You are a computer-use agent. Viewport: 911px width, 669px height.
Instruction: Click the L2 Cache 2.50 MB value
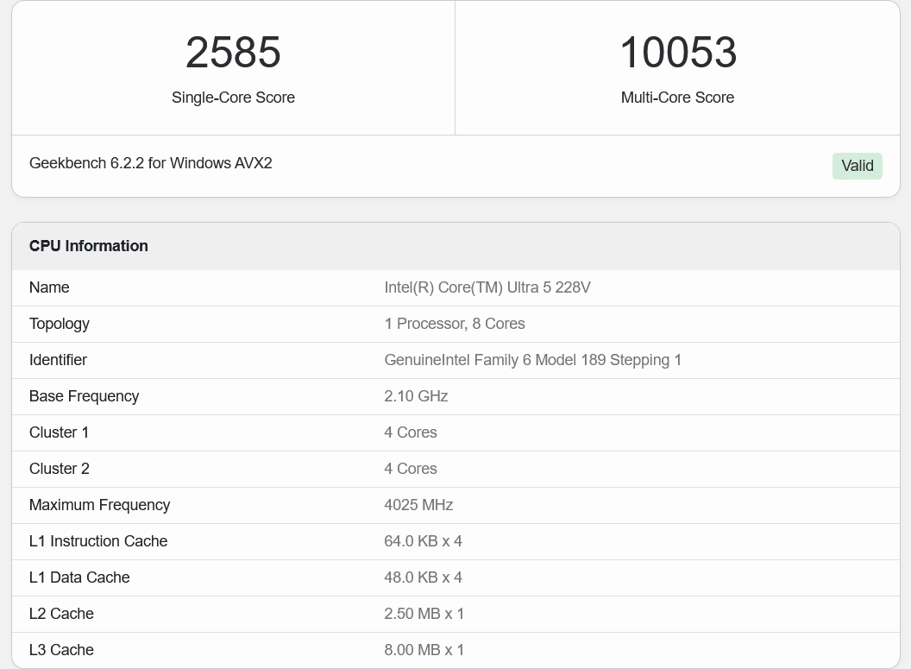click(x=424, y=614)
